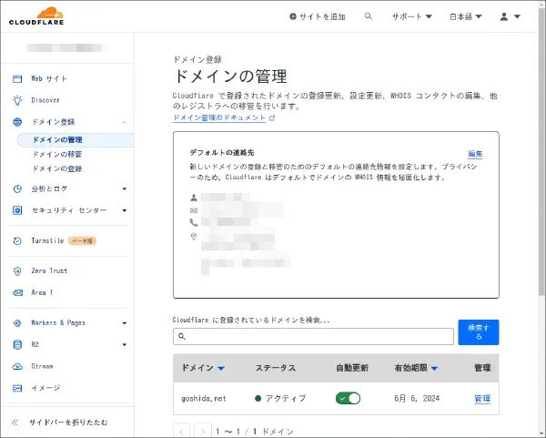Viewport: 546px width, 438px height.
Task: Click the 分析とログ pie chart icon
Action: point(17,188)
